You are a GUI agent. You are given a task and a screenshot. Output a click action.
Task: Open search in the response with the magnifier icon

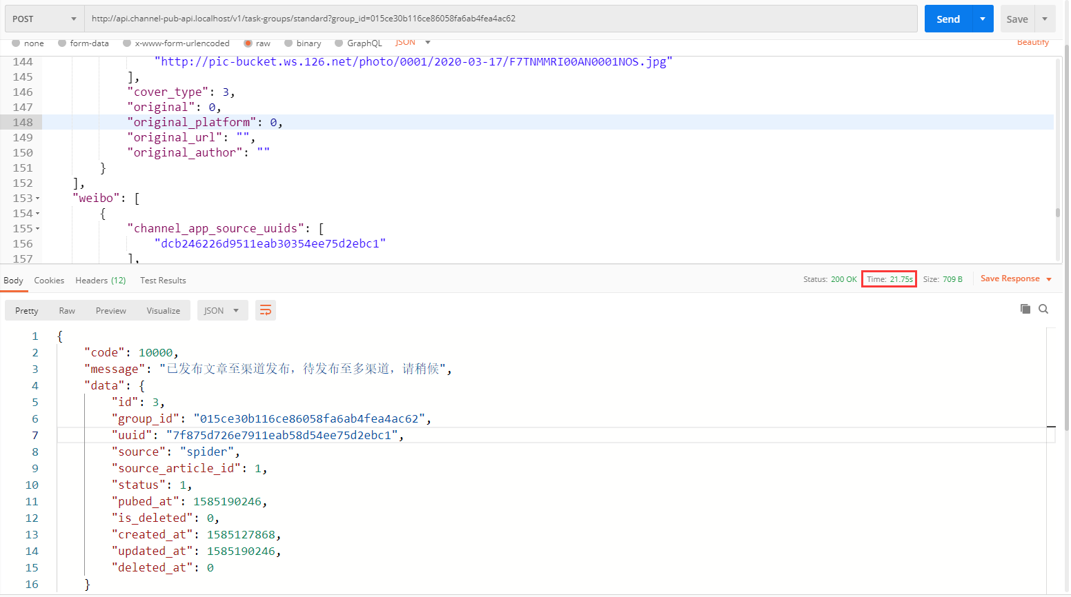(x=1043, y=309)
